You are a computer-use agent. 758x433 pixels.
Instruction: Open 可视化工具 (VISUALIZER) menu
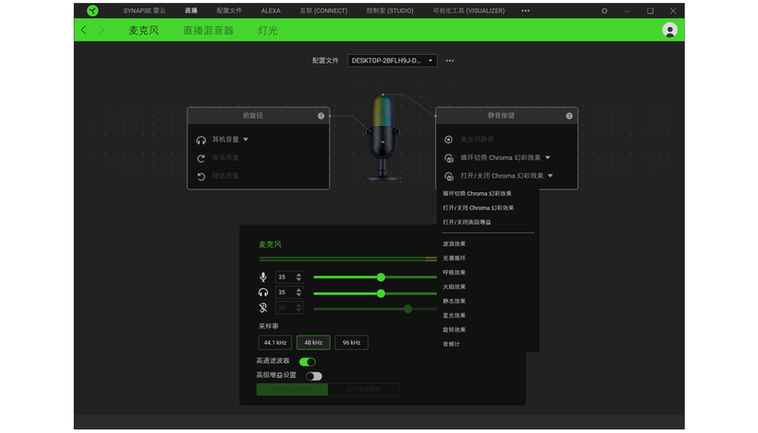coord(469,10)
